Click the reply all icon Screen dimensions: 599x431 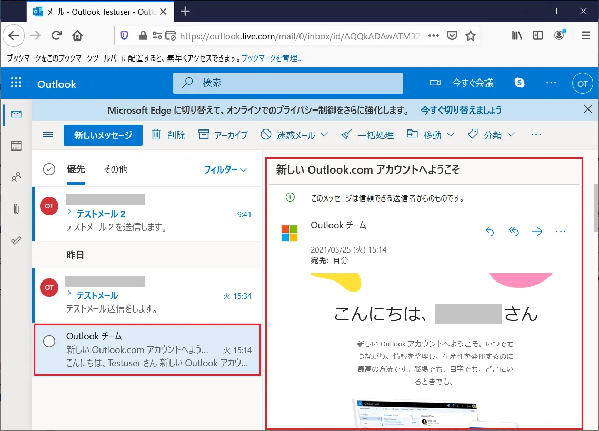click(x=514, y=231)
